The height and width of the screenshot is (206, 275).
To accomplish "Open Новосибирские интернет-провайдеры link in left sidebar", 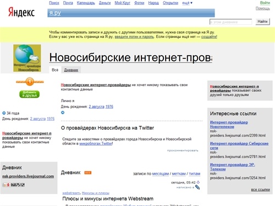I will [x=27, y=136].
